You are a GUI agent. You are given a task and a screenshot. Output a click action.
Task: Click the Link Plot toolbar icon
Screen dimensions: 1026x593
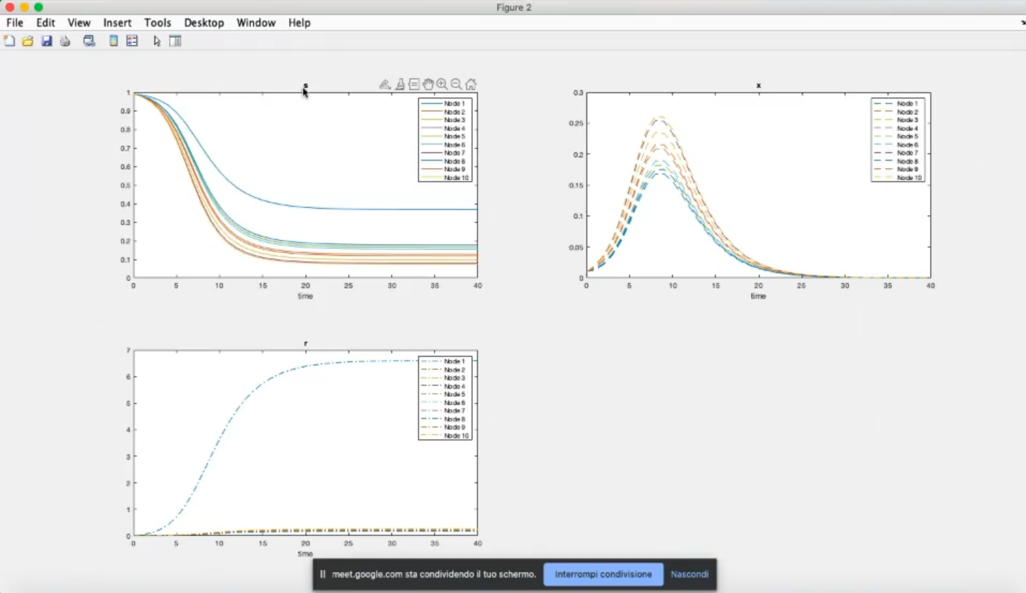click(89, 41)
